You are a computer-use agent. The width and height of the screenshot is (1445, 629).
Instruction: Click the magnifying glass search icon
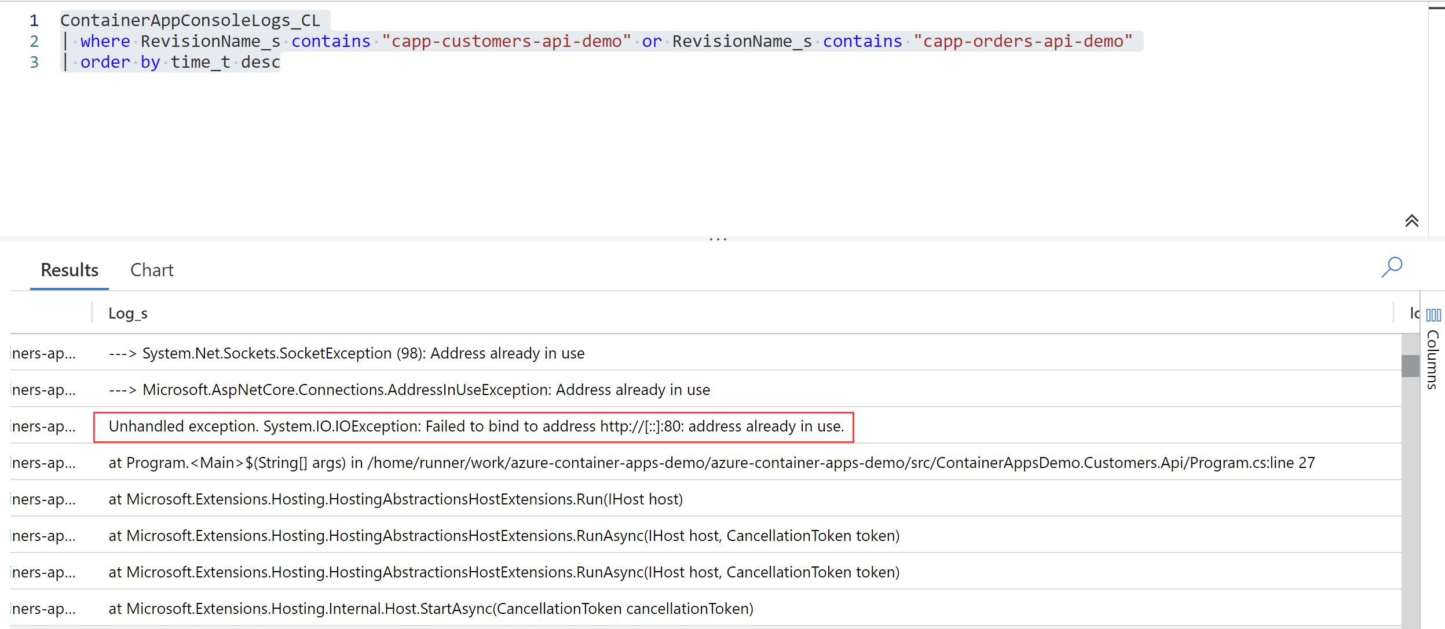point(1391,268)
